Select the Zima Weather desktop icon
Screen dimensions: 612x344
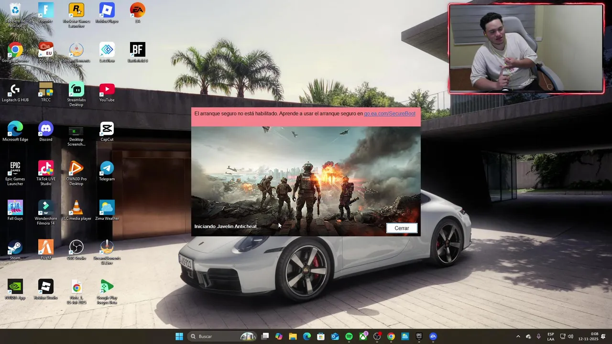[x=107, y=211]
